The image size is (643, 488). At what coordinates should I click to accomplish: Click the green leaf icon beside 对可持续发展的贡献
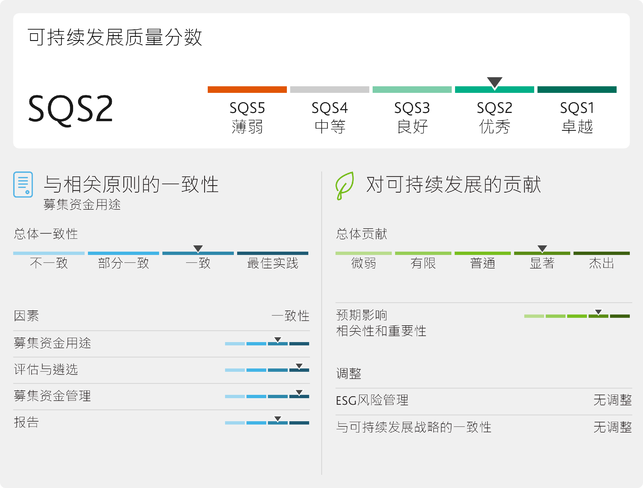345,185
